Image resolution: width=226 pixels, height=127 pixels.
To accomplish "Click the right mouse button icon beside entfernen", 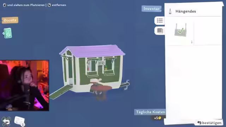I will pos(49,5).
